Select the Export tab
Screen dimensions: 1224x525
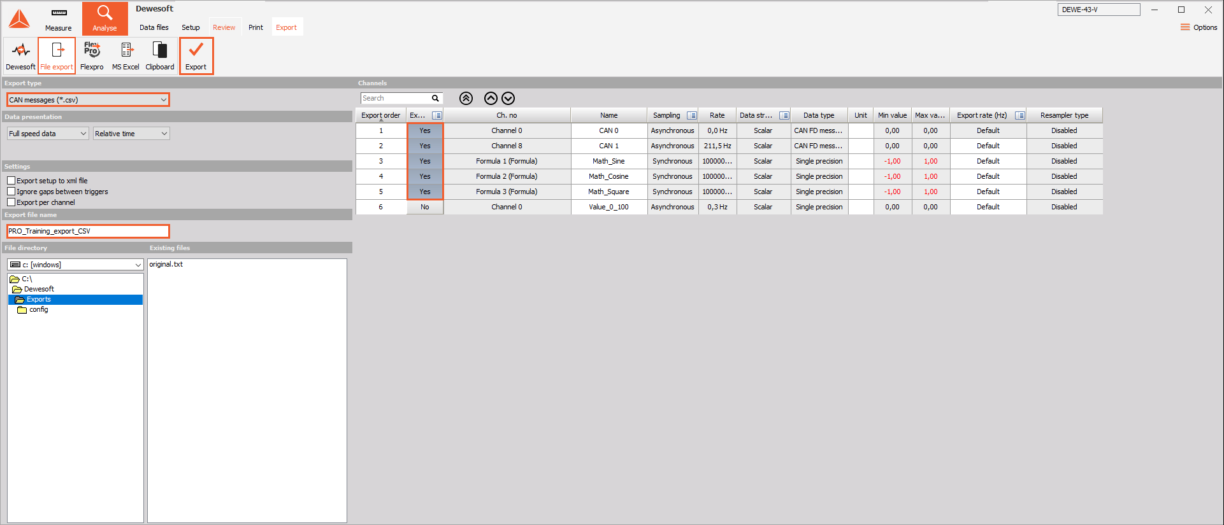[x=286, y=27]
